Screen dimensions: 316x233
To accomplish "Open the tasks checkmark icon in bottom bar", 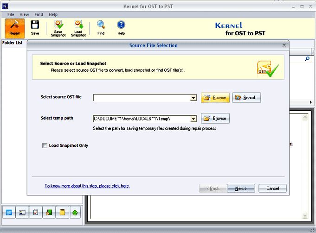I will coord(36,212).
